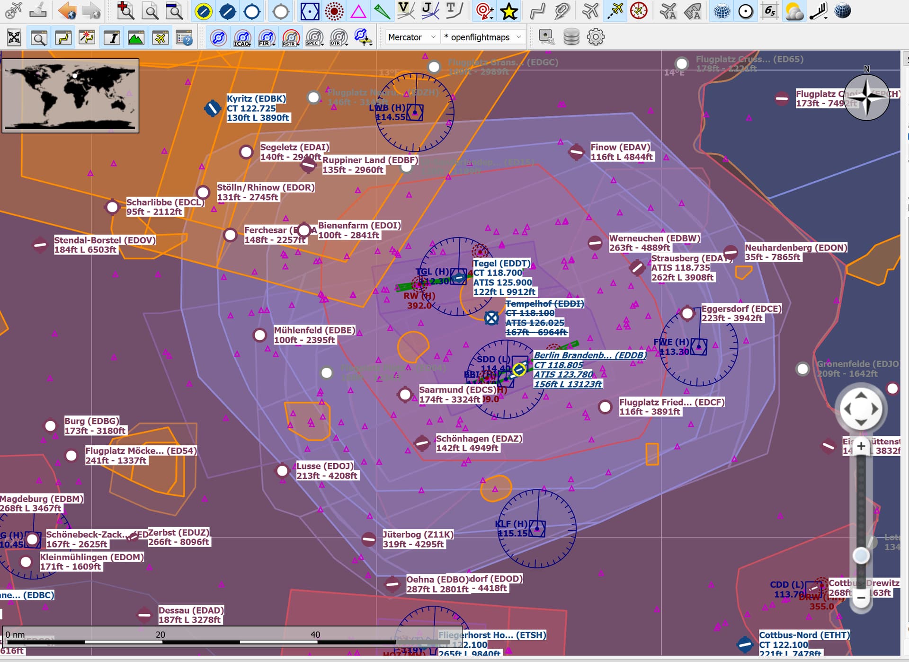909x662 pixels.
Task: Click the map back navigation arrow
Action: (x=67, y=10)
